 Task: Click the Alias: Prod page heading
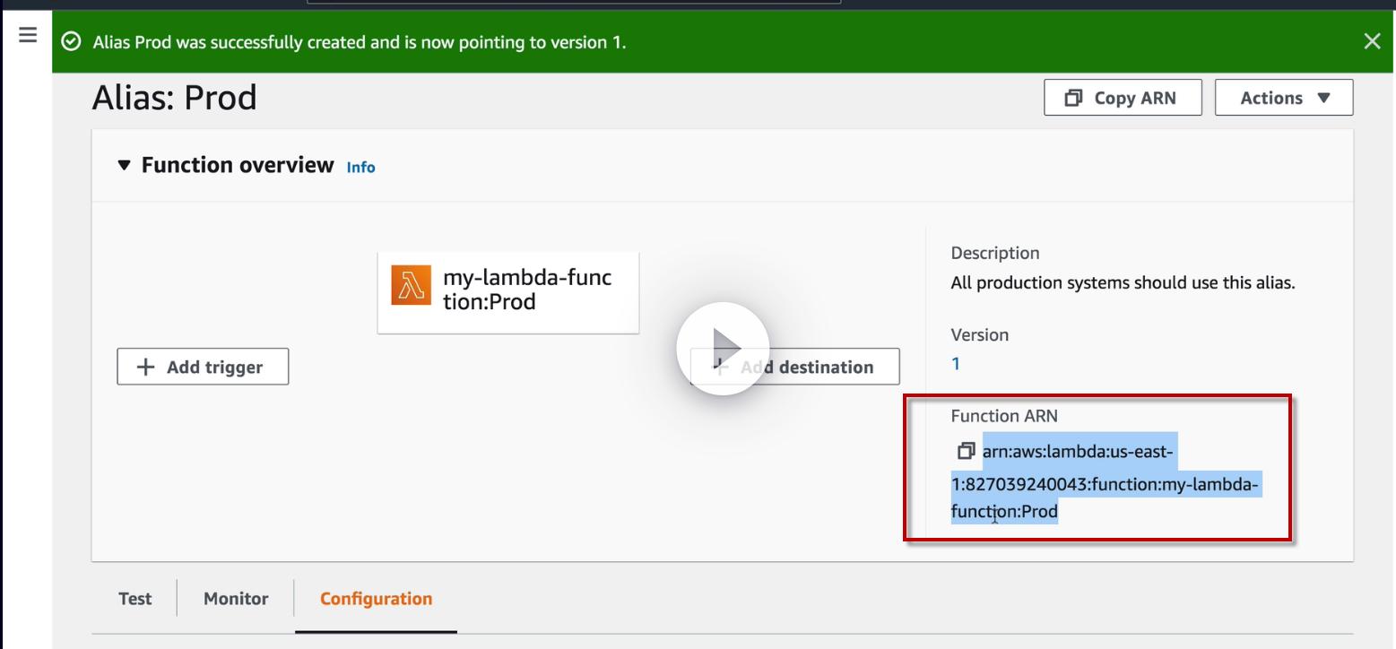[175, 98]
